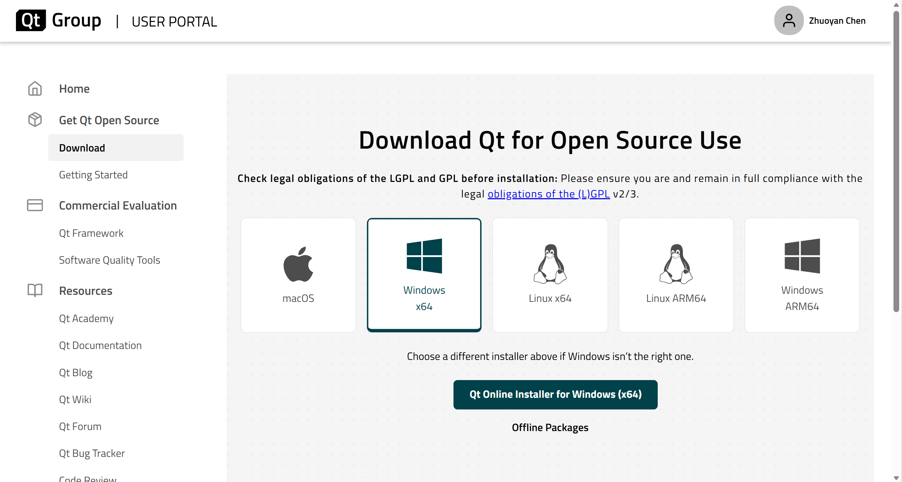Select the Windows ARM64 logo
The height and width of the screenshot is (482, 902).
[802, 256]
